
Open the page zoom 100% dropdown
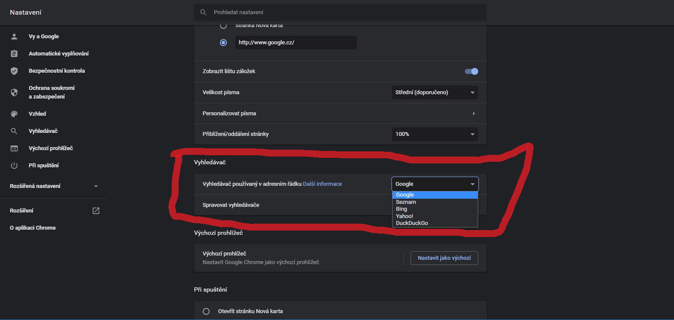435,134
